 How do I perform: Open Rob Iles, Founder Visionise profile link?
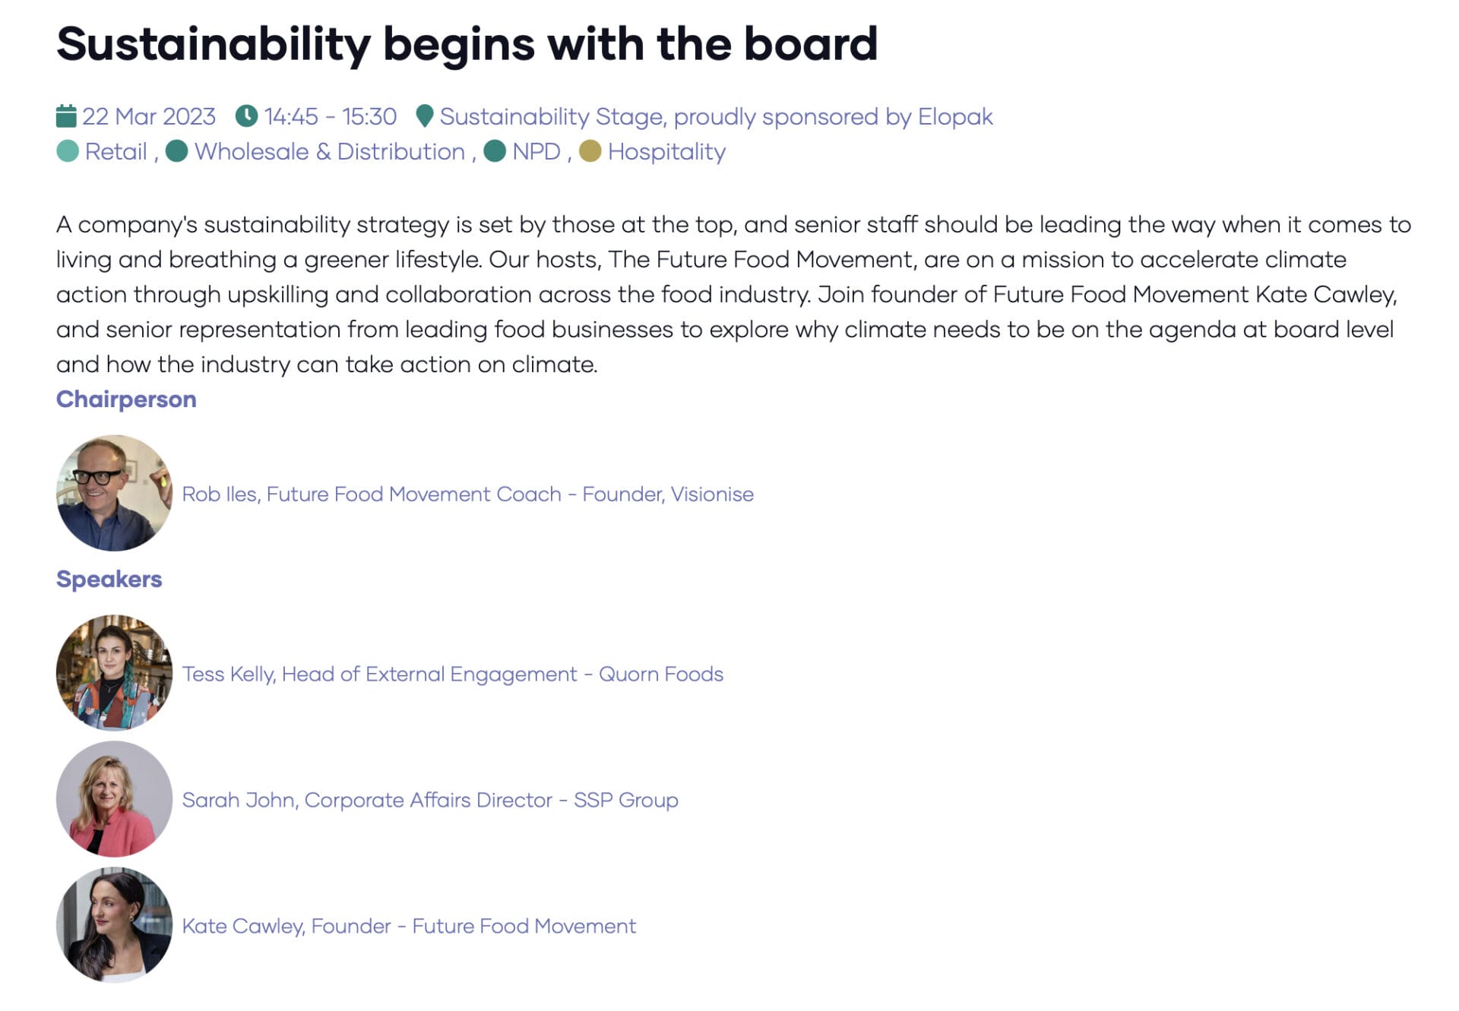pos(467,494)
